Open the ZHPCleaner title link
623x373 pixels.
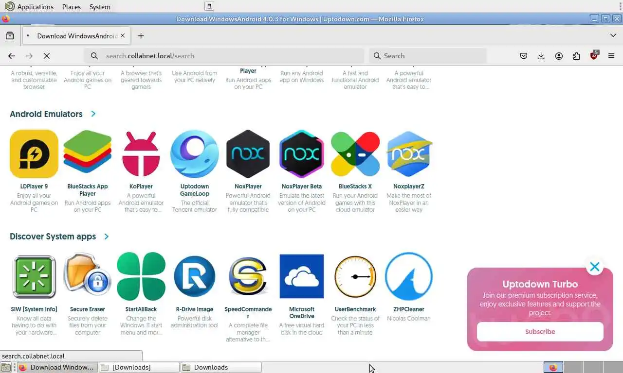409,309
